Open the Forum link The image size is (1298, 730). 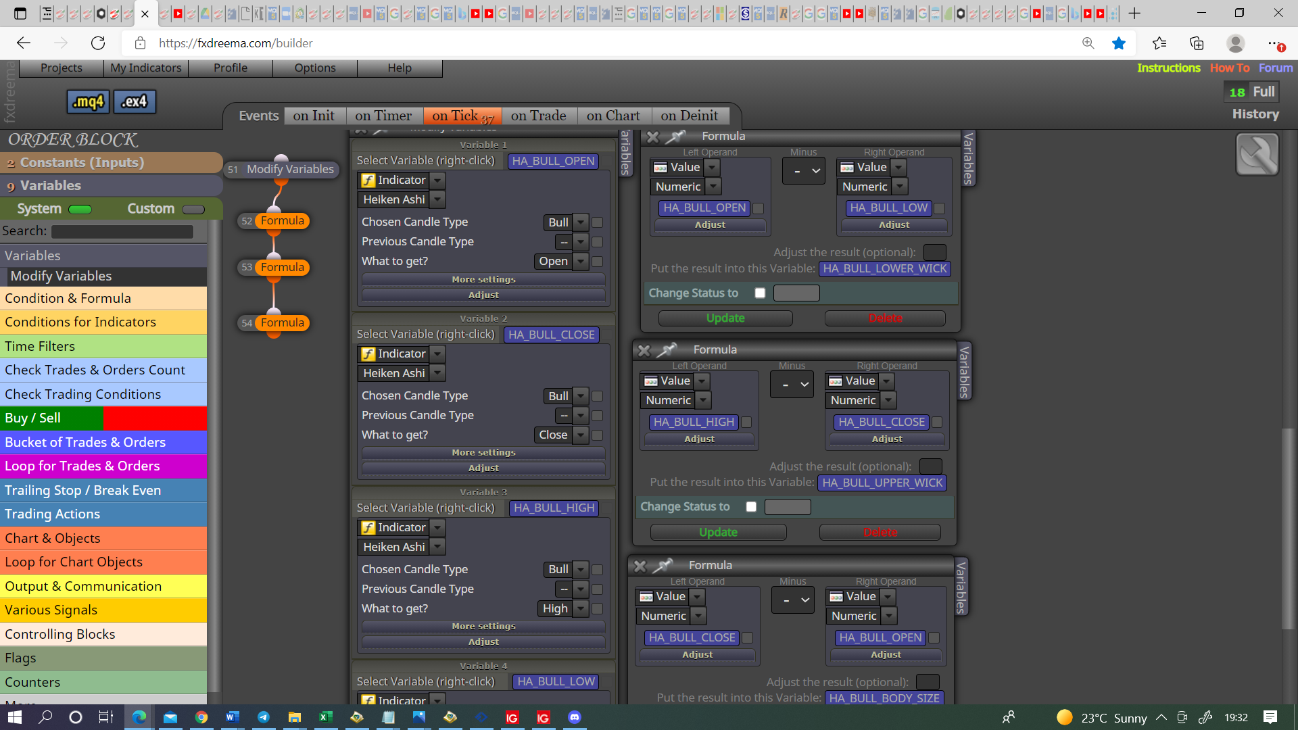pos(1276,68)
